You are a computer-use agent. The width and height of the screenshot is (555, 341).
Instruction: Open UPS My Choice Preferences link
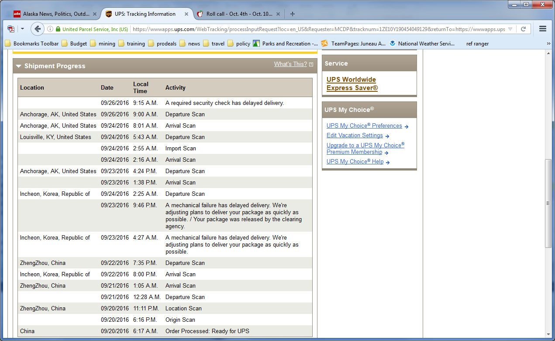pyautogui.click(x=364, y=126)
